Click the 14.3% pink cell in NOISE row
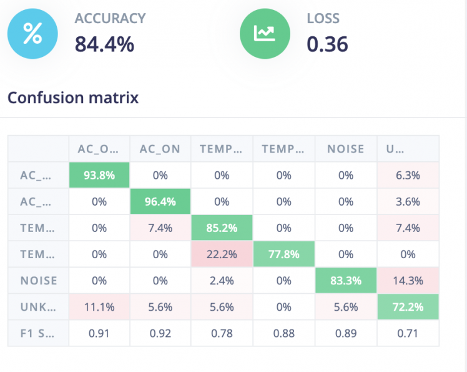The height and width of the screenshot is (372, 467). coord(408,281)
